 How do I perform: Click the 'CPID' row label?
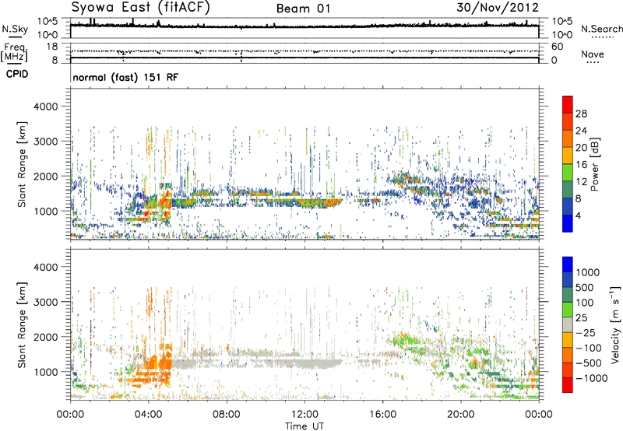17,74
